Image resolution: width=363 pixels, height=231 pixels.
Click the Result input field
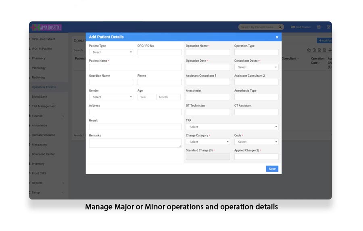click(x=135, y=127)
